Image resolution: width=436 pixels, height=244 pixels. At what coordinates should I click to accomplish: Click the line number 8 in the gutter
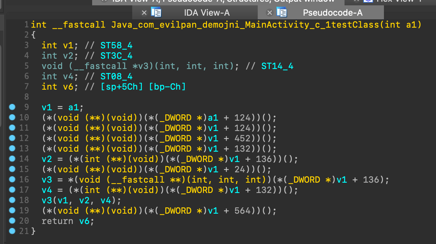click(26, 97)
